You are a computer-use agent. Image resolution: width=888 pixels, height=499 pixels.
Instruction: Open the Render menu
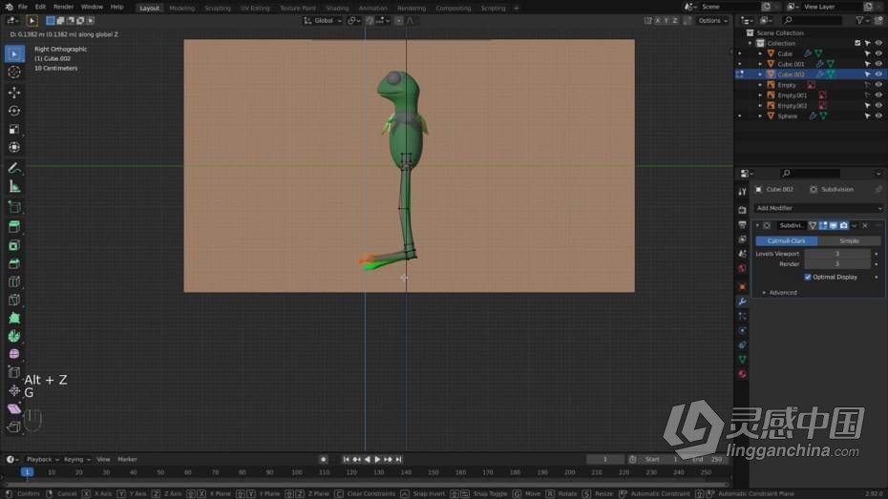63,7
